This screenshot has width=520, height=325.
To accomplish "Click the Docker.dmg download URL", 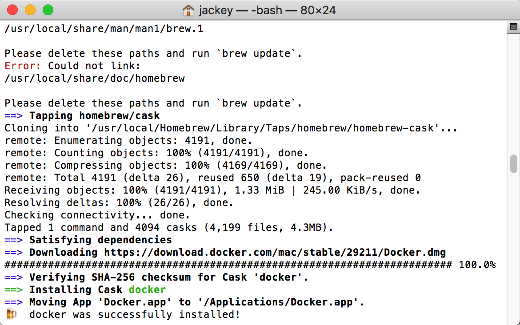I will pyautogui.click(x=275, y=253).
